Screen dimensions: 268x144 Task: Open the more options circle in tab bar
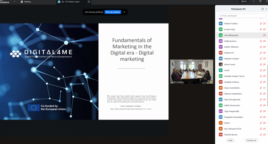pyautogui.click(x=89, y=1)
